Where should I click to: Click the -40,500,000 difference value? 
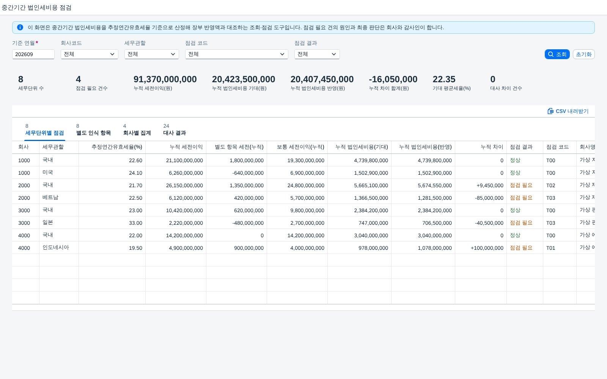coord(489,223)
